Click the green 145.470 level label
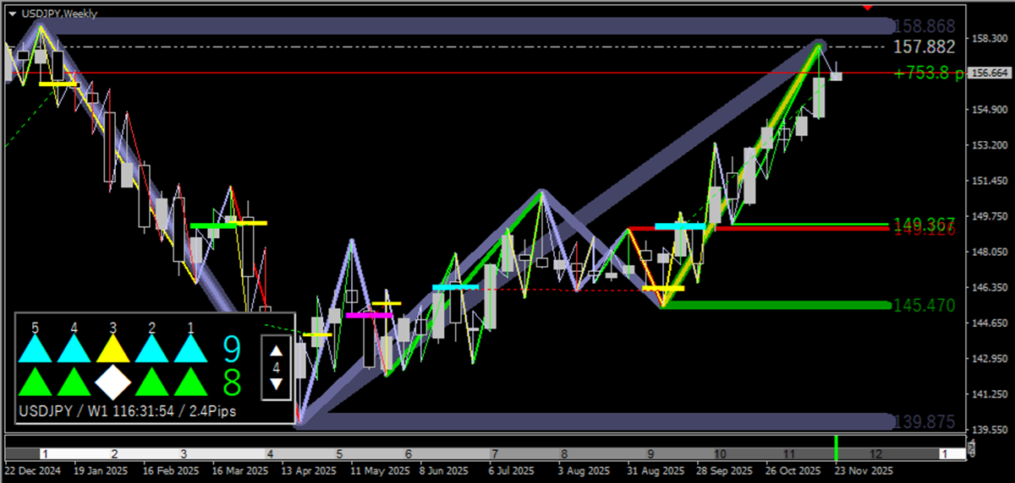 pos(925,305)
